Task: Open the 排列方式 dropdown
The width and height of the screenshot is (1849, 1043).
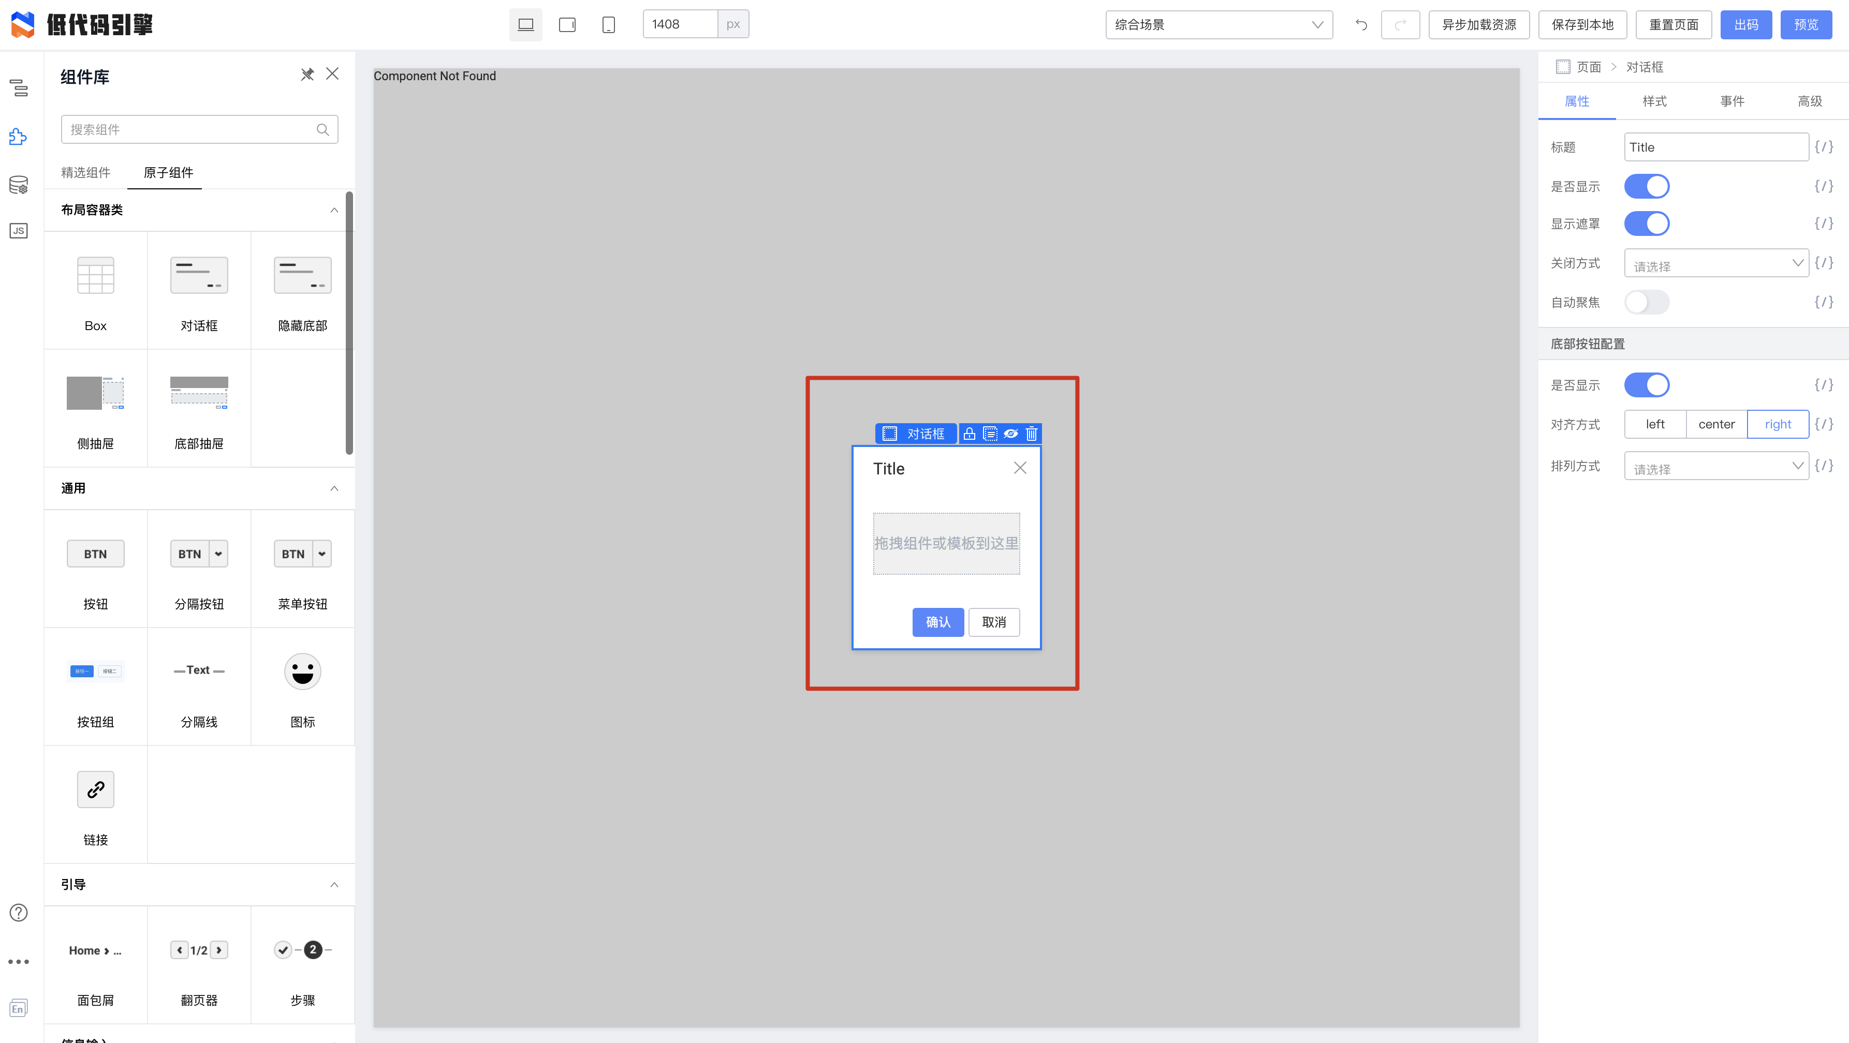Action: (1716, 466)
